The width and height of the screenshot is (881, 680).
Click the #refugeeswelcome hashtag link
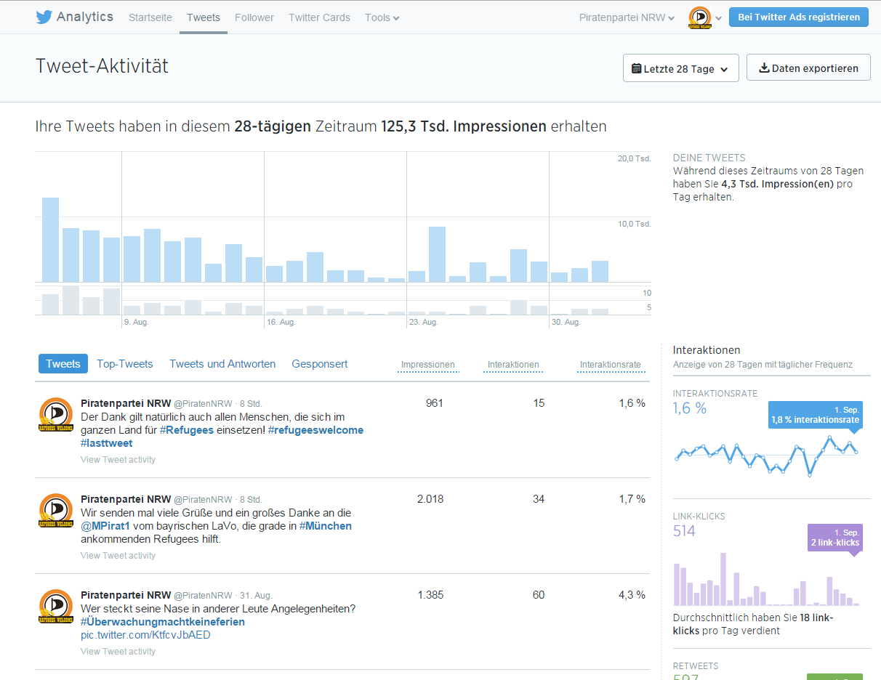[315, 430]
